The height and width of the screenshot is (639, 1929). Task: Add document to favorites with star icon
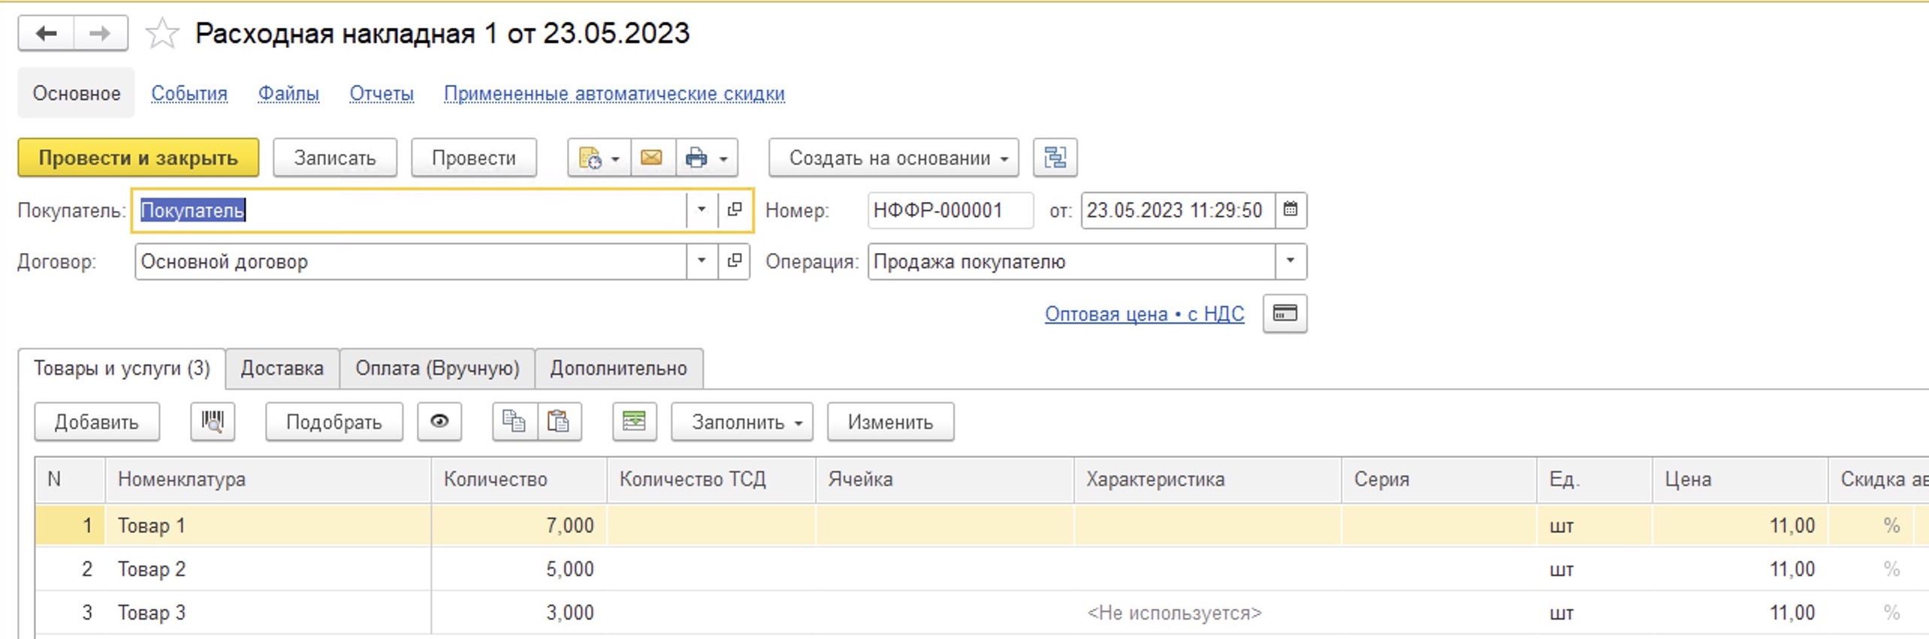point(162,34)
